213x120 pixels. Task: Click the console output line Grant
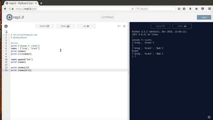pyautogui.click(x=135, y=51)
